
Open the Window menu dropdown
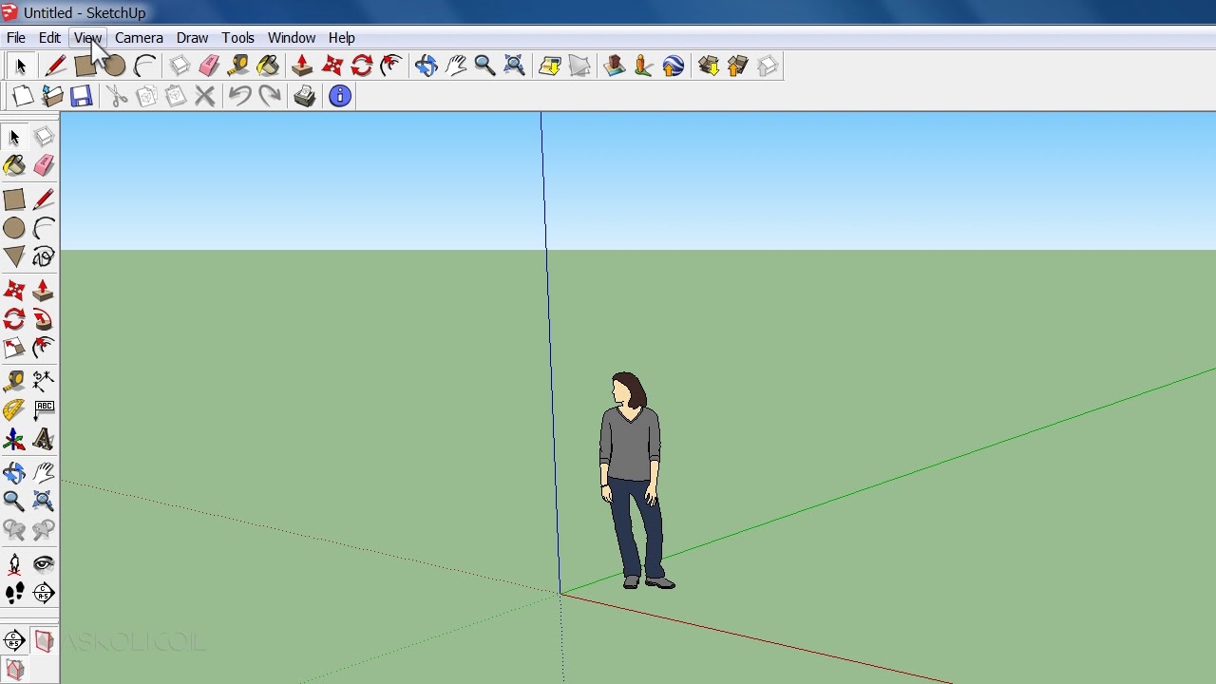pyautogui.click(x=291, y=38)
